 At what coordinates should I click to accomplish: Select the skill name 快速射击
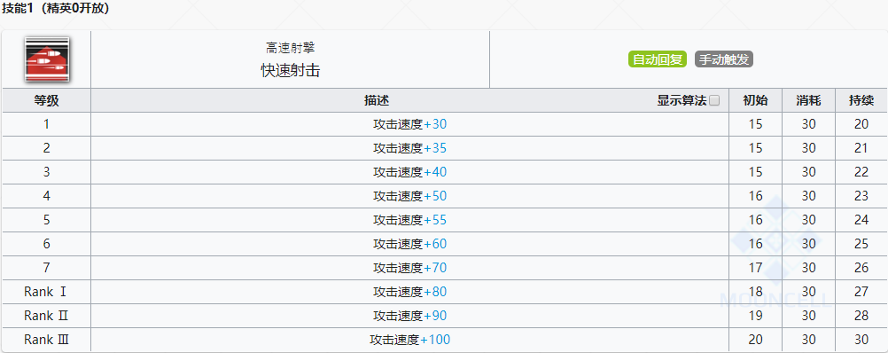pyautogui.click(x=291, y=70)
